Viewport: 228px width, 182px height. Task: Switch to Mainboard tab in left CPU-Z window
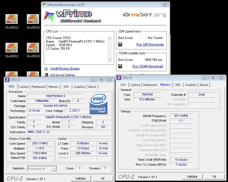(38, 87)
